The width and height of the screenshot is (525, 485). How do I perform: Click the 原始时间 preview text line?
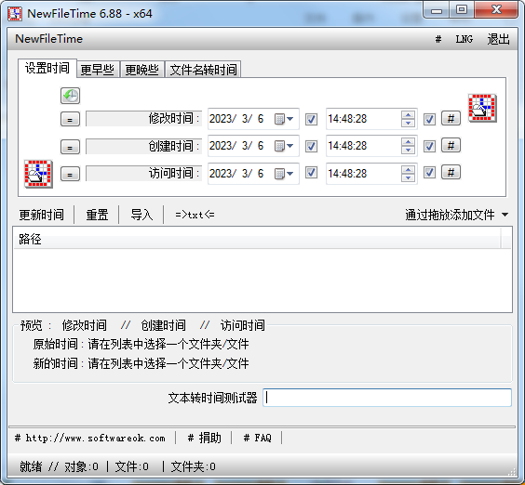[x=141, y=344]
